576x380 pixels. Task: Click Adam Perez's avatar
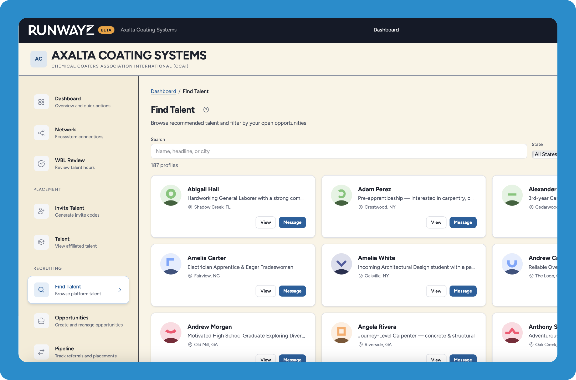click(x=341, y=195)
